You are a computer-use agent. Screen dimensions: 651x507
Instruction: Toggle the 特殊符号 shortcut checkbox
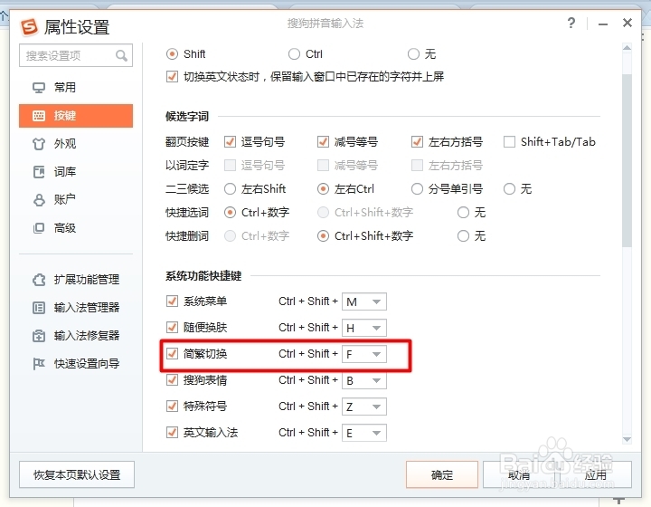point(172,407)
